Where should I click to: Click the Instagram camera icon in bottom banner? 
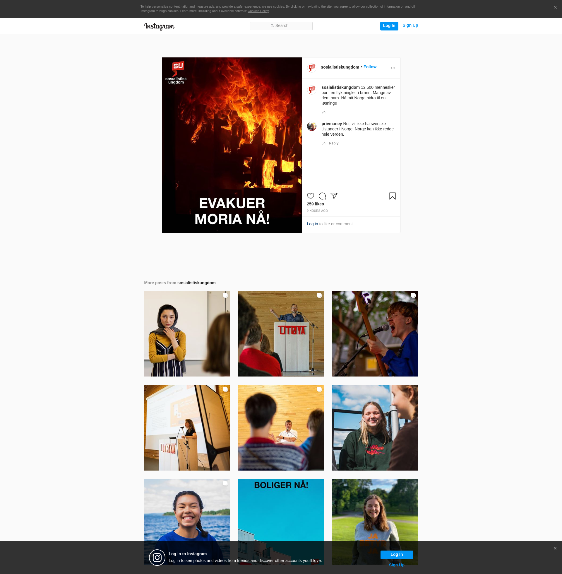click(157, 558)
